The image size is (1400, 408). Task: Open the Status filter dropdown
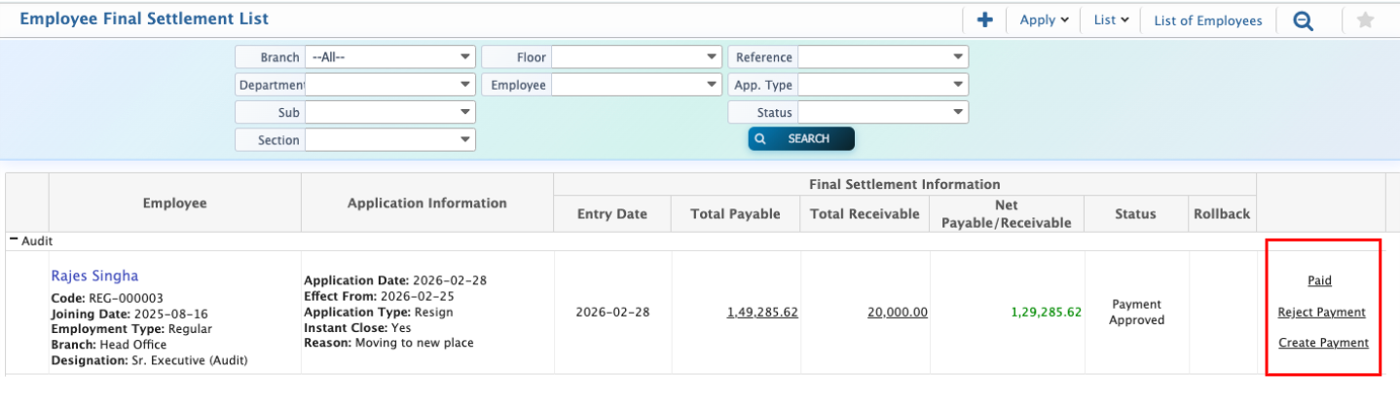coord(883,113)
